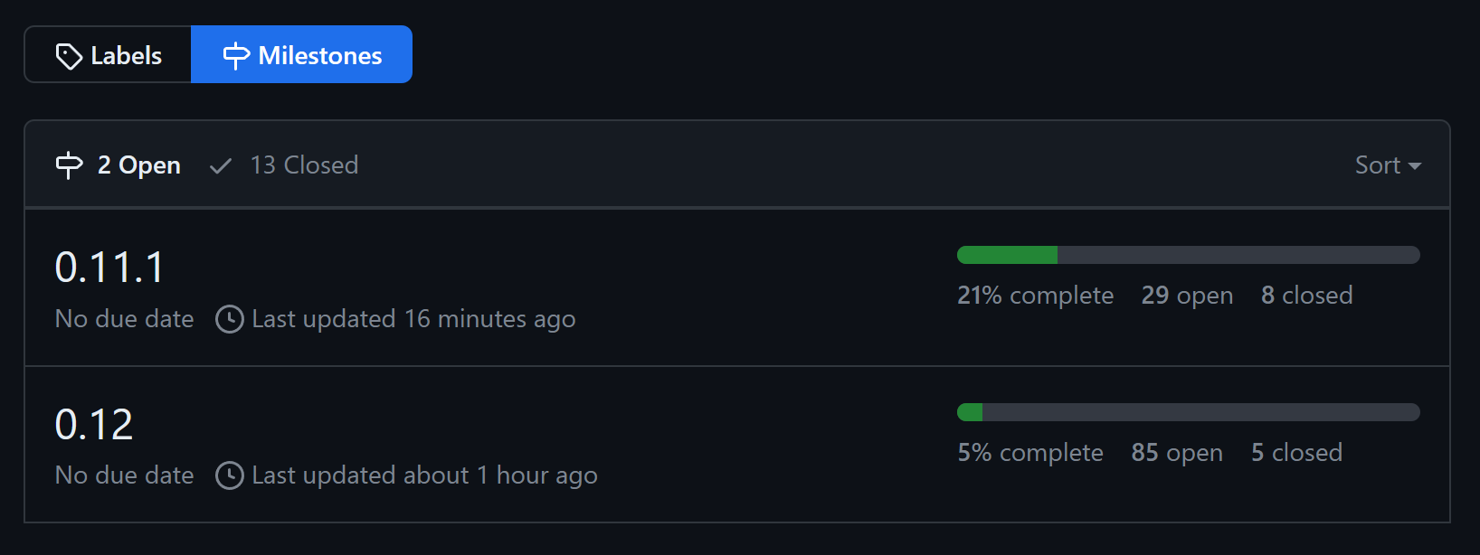Click the Milestones signpost icon
The height and width of the screenshot is (555, 1480).
(x=236, y=56)
